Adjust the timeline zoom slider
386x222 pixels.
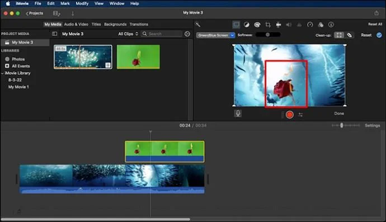(x=346, y=125)
